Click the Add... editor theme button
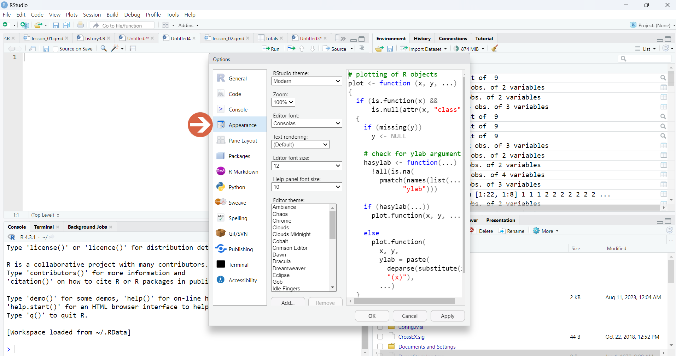Image resolution: width=676 pixels, height=356 pixels. 288,302
